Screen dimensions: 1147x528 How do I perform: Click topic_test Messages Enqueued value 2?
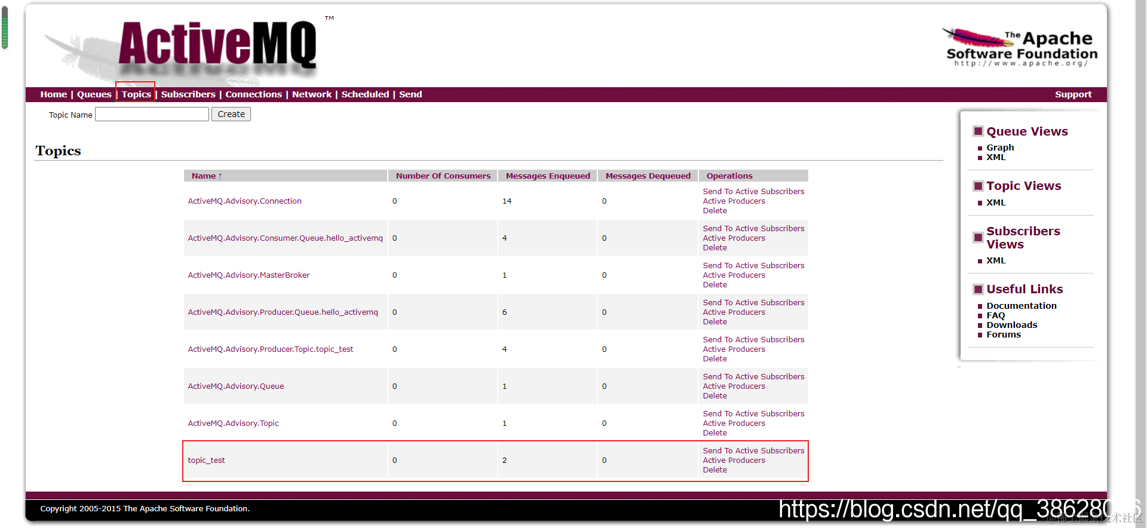504,461
